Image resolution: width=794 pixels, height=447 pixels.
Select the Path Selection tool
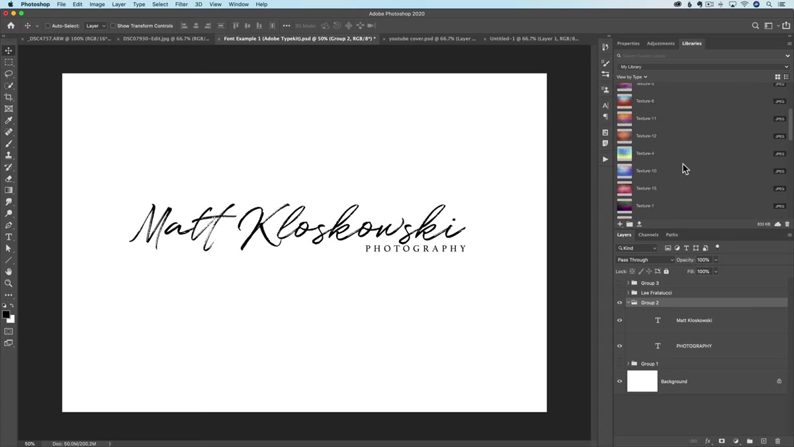9,249
